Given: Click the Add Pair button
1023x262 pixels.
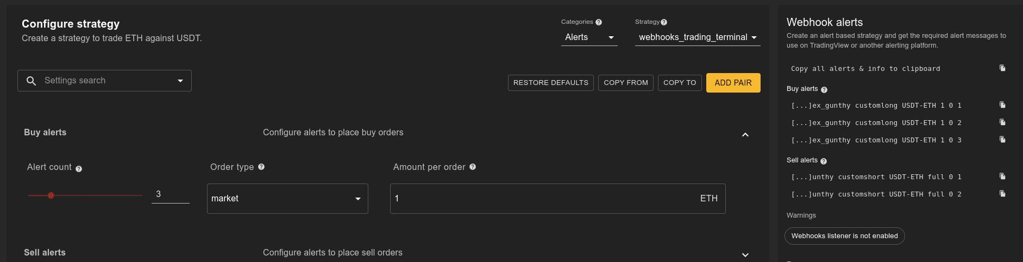Looking at the screenshot, I should 733,83.
